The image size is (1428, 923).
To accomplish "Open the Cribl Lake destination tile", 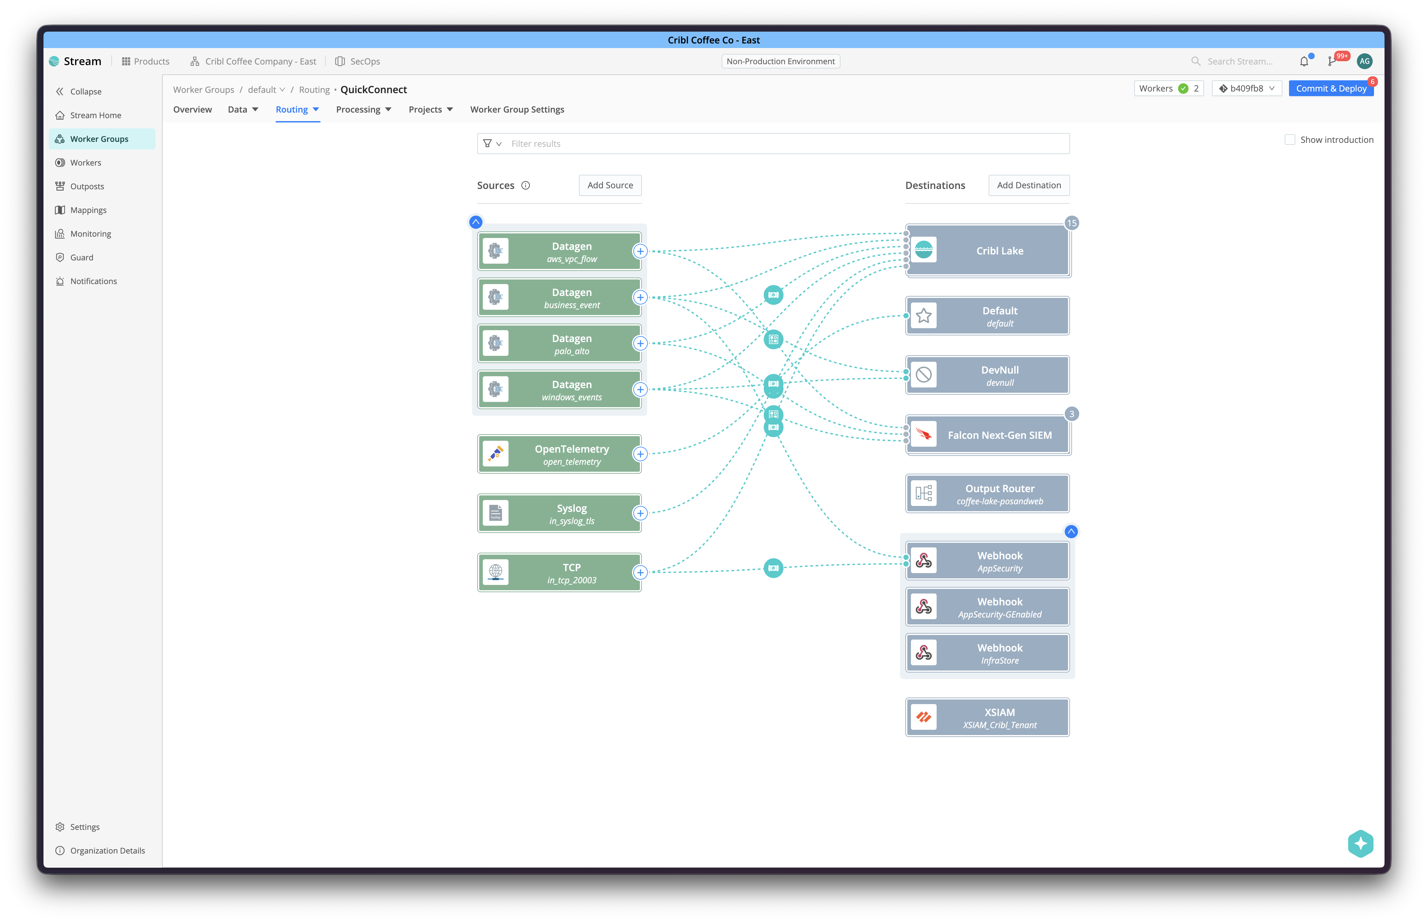I will pos(987,251).
